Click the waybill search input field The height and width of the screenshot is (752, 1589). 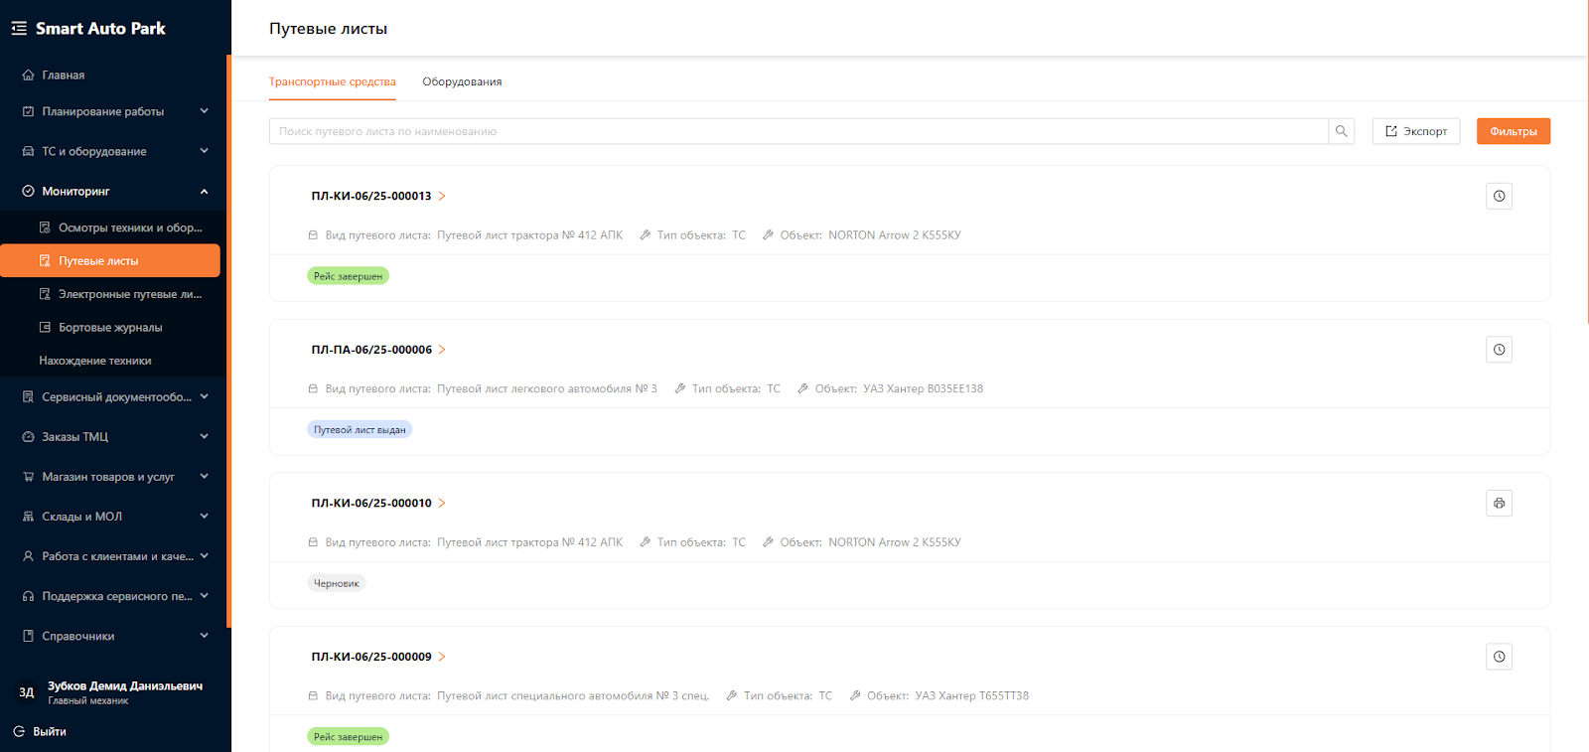coord(798,131)
